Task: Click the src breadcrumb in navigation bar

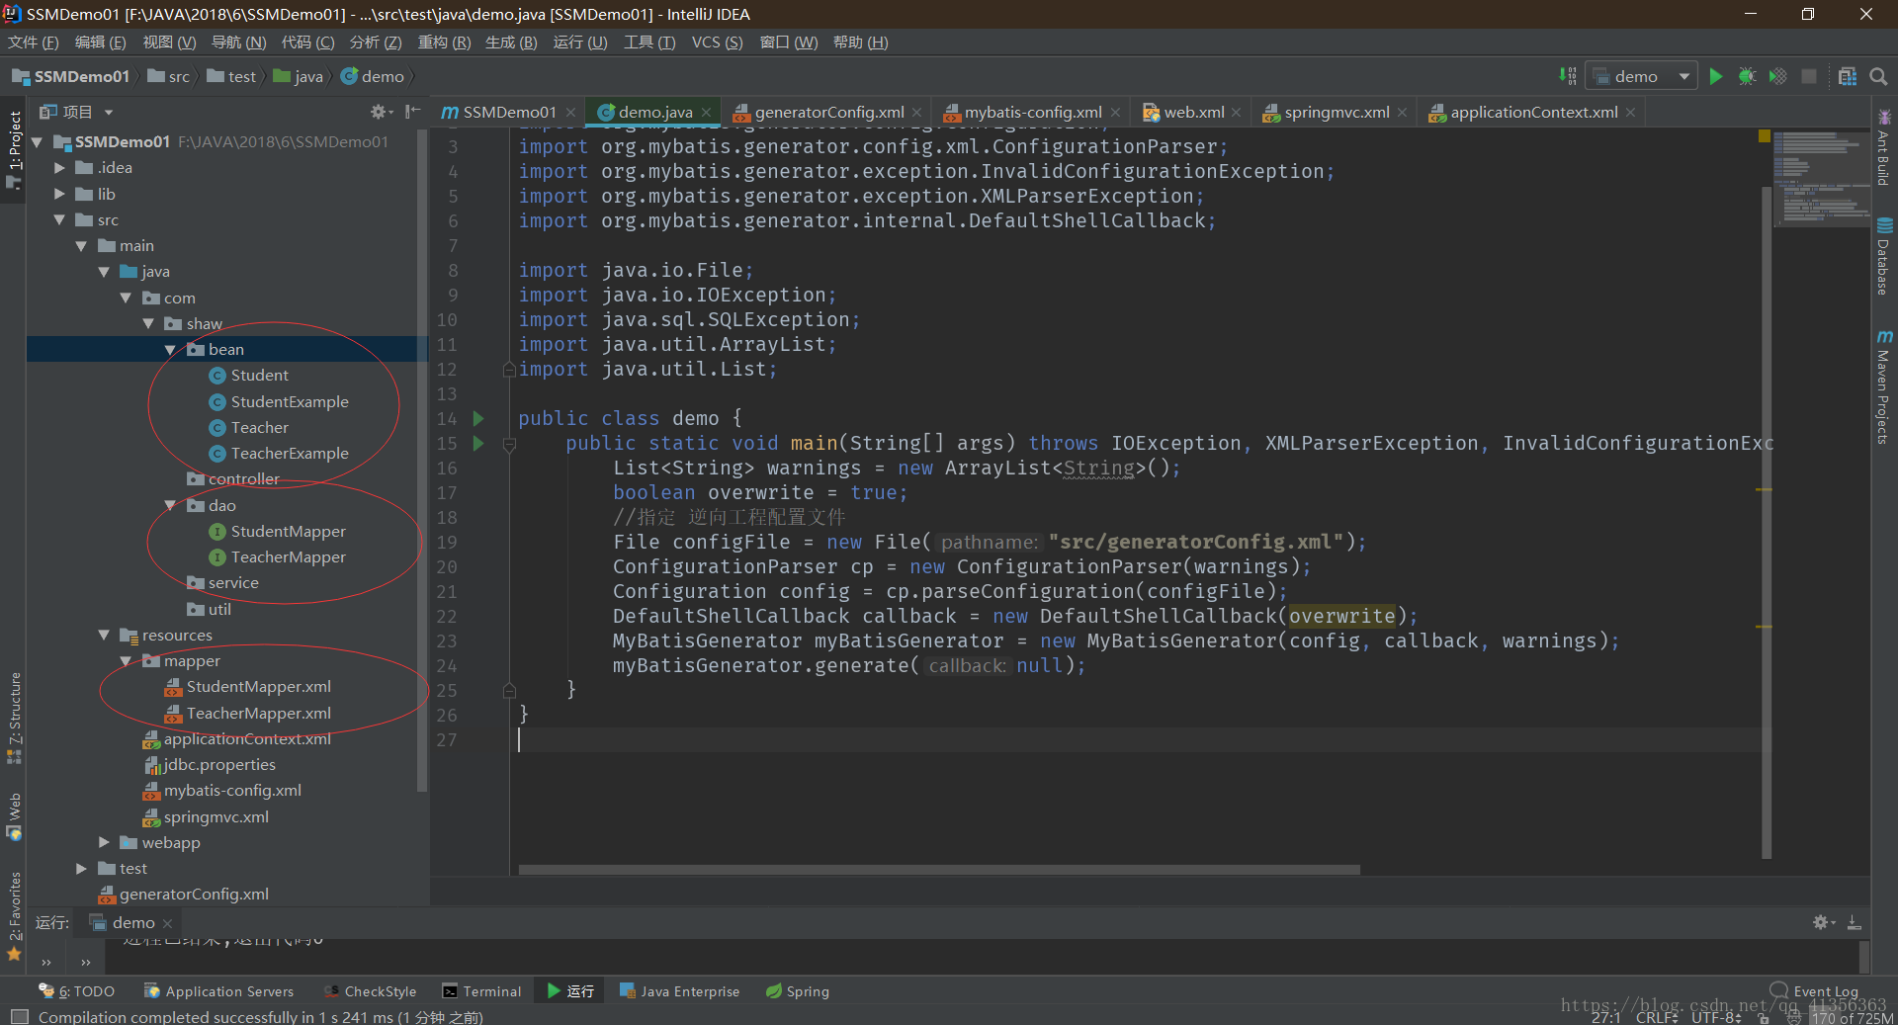Action: [168, 76]
